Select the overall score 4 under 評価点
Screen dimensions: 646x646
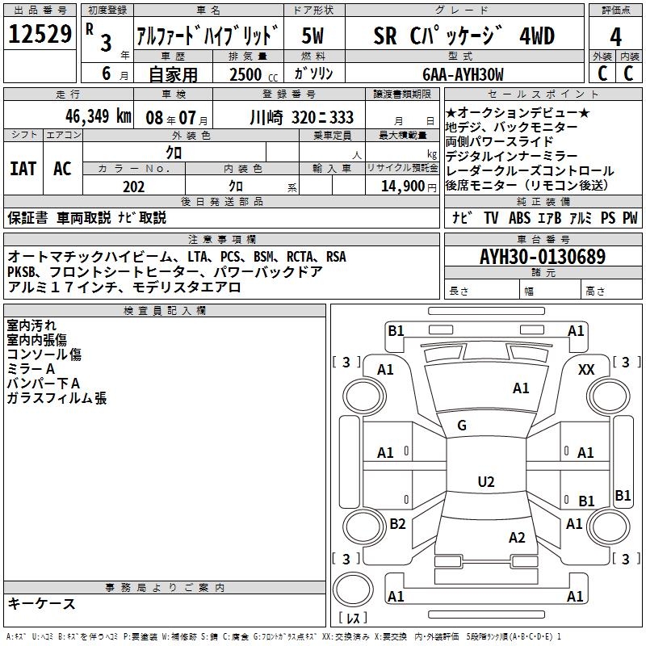point(615,36)
